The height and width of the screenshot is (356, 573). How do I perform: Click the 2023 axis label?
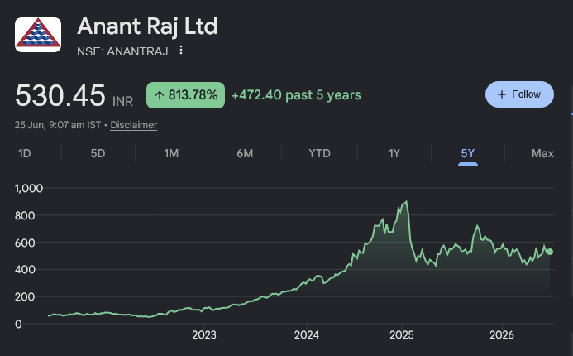pos(204,334)
